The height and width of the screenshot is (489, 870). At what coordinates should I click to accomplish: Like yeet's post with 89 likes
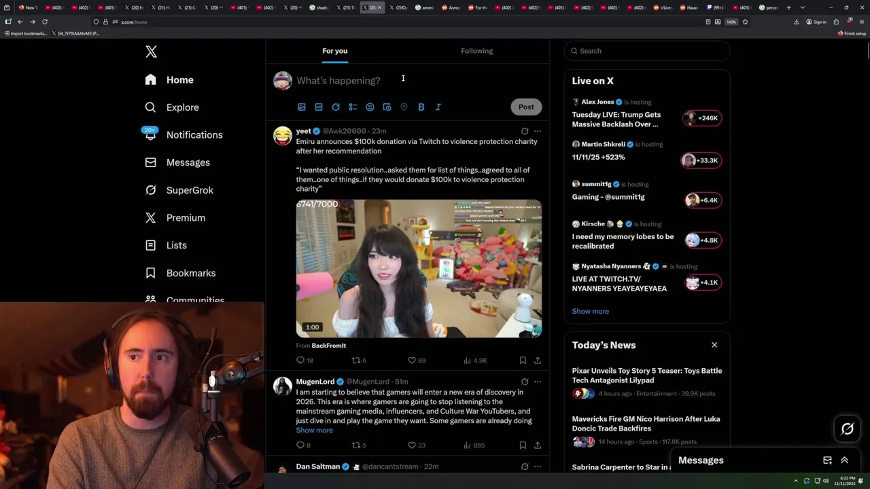[x=416, y=361]
